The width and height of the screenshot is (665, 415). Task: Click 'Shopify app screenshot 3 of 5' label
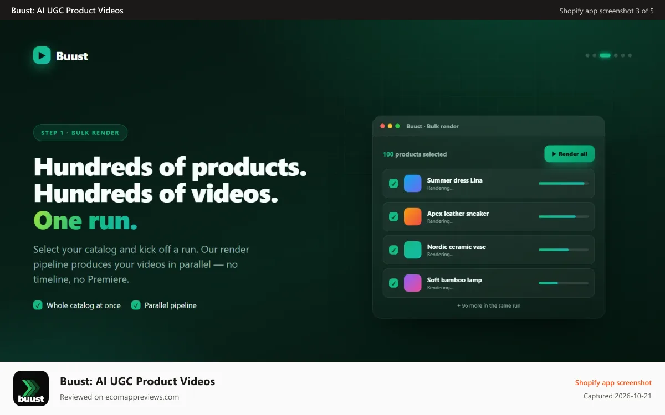[607, 11]
